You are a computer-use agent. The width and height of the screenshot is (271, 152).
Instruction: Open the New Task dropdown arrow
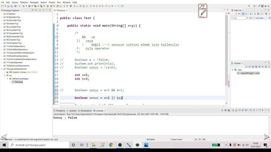(239, 14)
